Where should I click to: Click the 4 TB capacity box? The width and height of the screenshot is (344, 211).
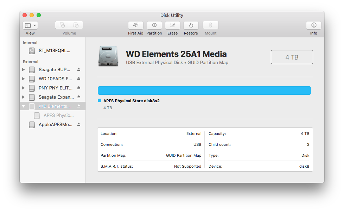click(292, 57)
